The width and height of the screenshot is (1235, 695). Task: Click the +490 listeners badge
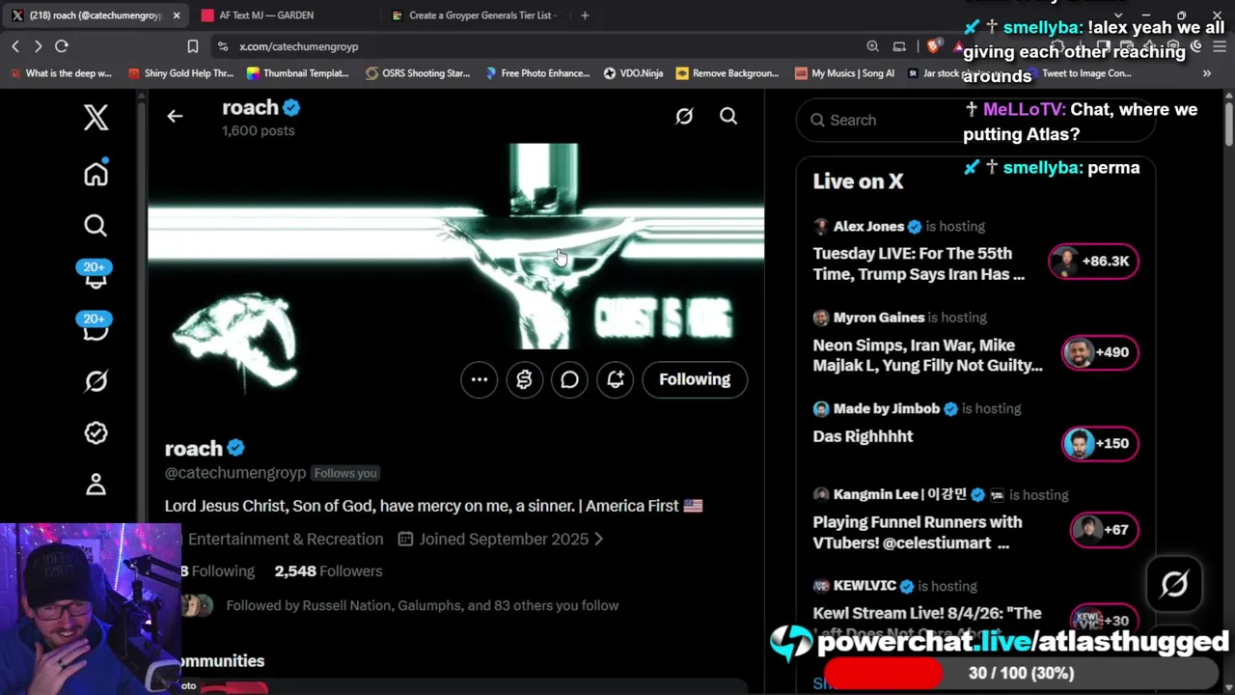(1100, 352)
